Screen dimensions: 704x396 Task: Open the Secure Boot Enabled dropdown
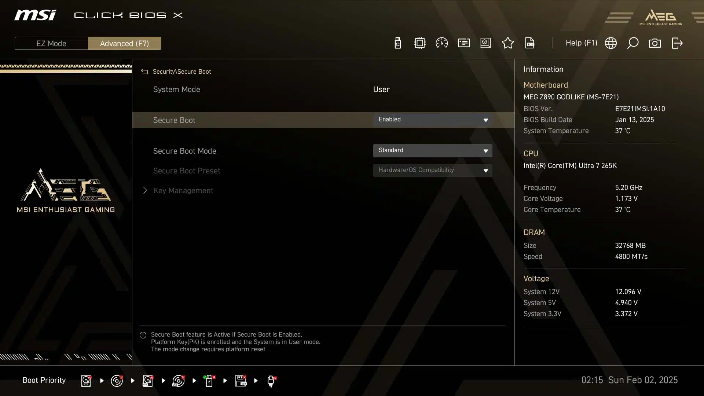tap(433, 120)
